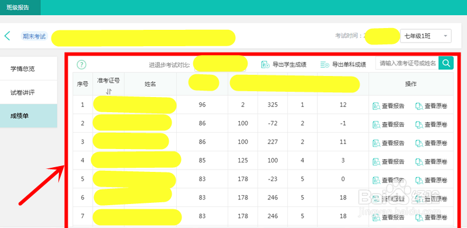Click 查看原卷 icon in row 7
The width and height of the screenshot is (467, 228).
pos(419,217)
